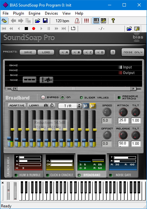Store settings to snapshot C
Screen dimensions: 147x209
[88, 52]
